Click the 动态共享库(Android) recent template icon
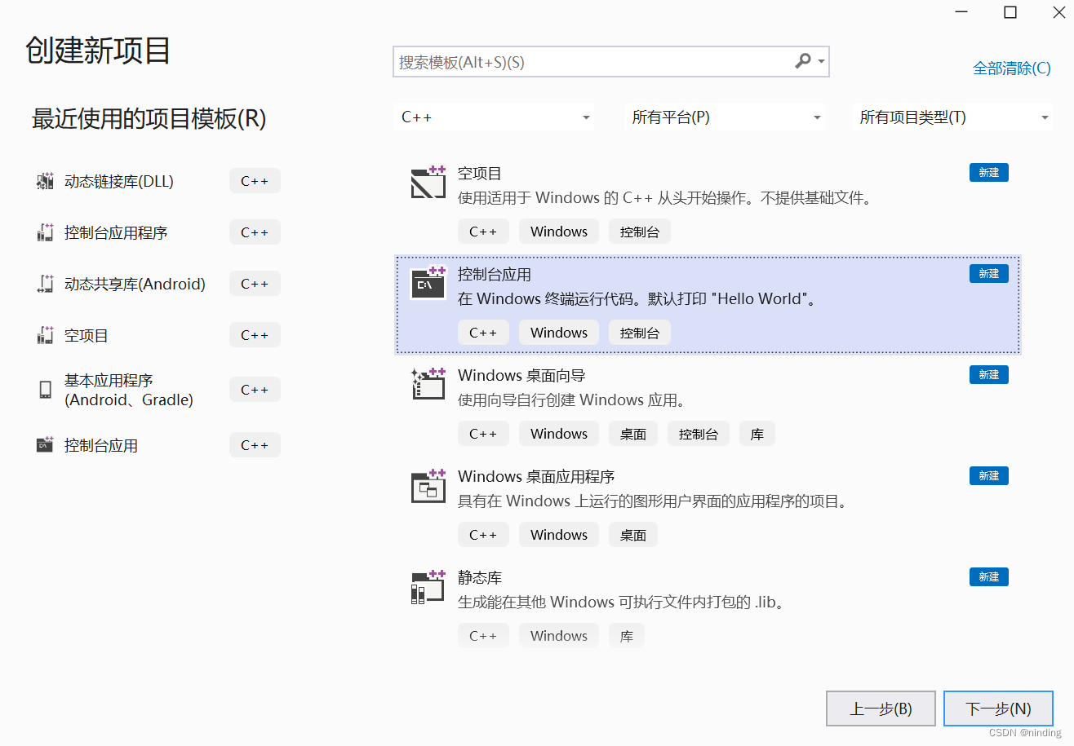The width and height of the screenshot is (1074, 746). [x=45, y=284]
